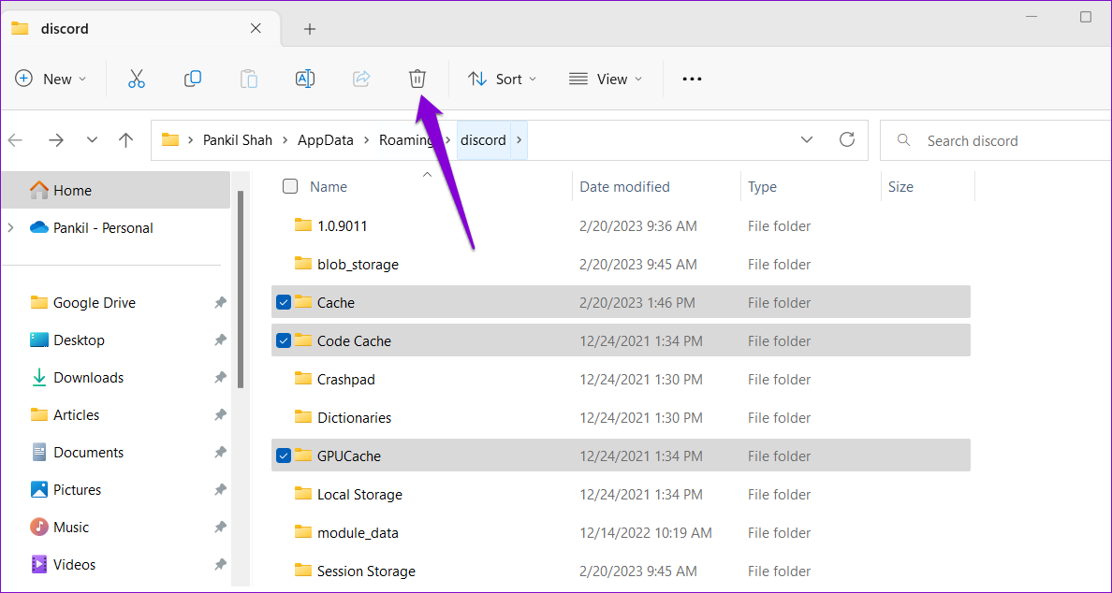Open the Sort dropdown
Screen dimensions: 1112x593
(502, 79)
